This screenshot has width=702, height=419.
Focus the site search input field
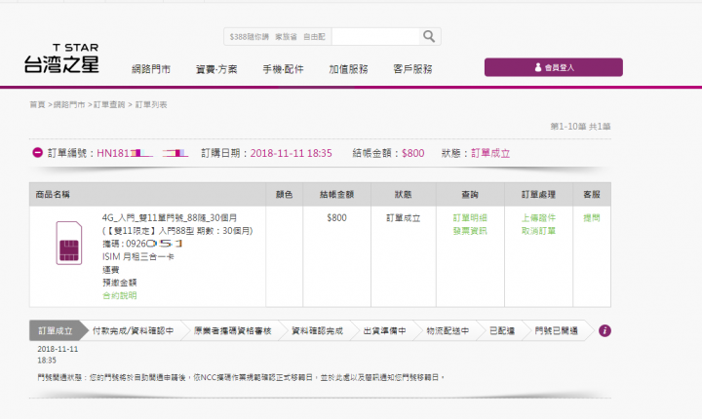pyautogui.click(x=375, y=37)
